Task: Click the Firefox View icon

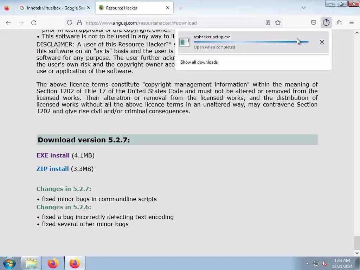Action: (7, 8)
